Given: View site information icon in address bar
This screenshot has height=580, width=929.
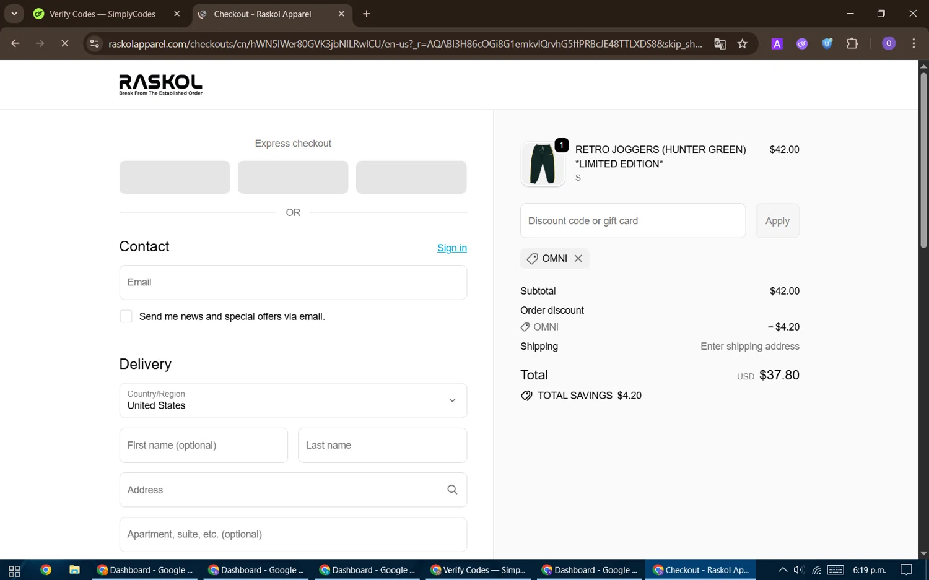Looking at the screenshot, I should pos(95,43).
